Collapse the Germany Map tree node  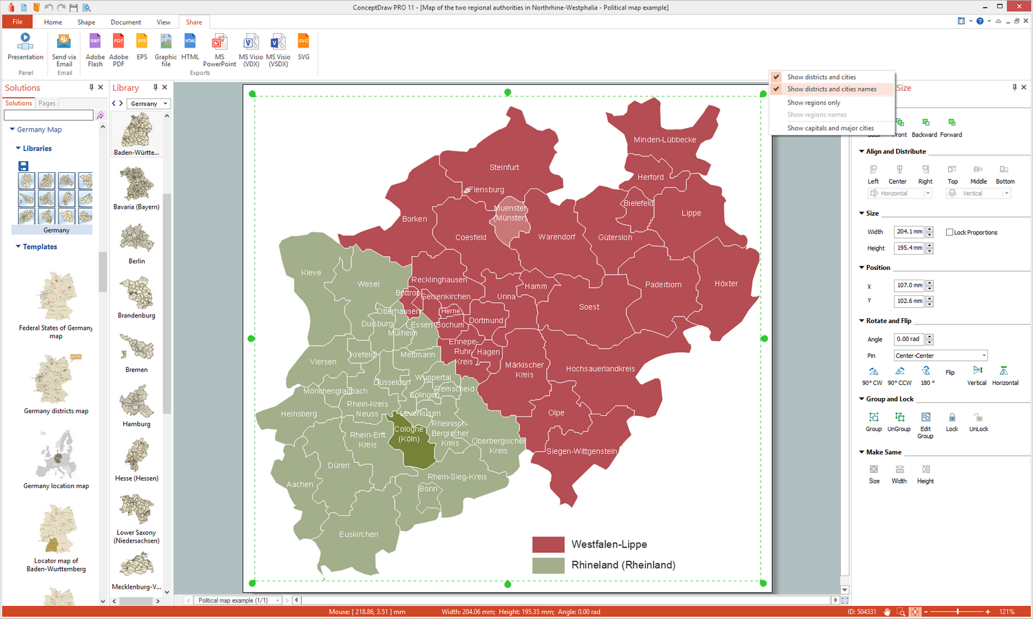pyautogui.click(x=12, y=129)
